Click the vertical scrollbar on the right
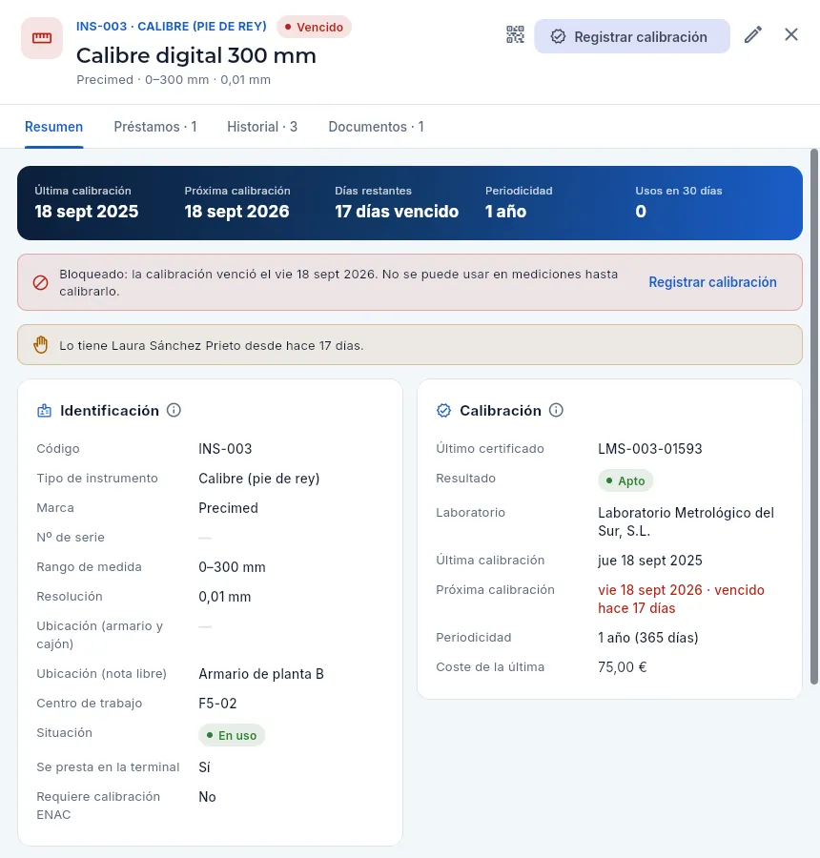 point(814,417)
